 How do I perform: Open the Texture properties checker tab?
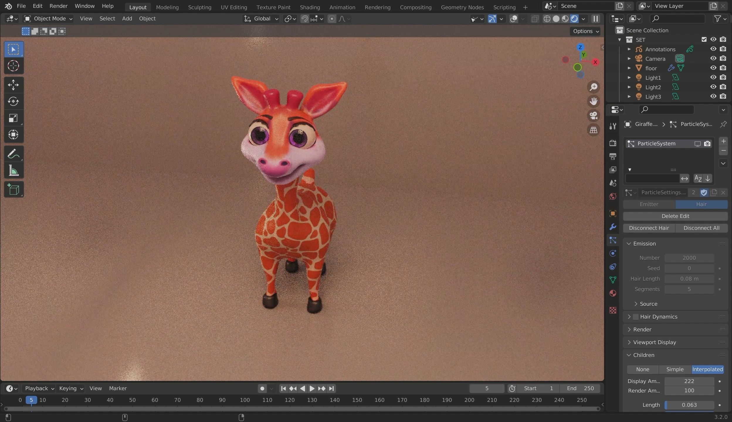[613, 310]
